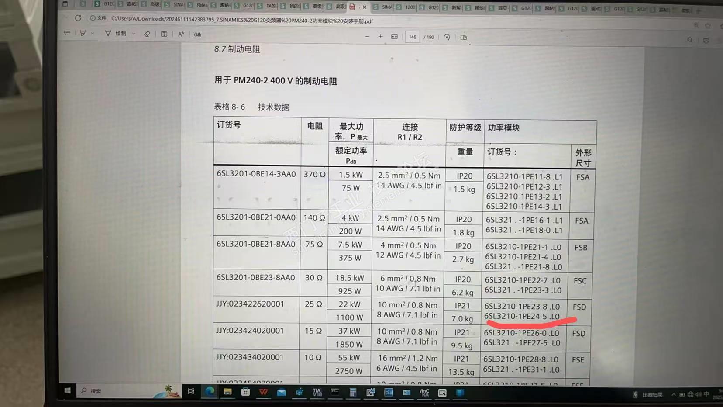Click order number 6SL3201-0BE23-8AA0
723x407 pixels.
pyautogui.click(x=255, y=277)
